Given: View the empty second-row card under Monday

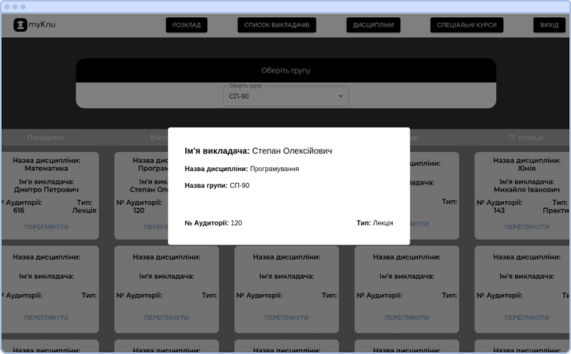Looking at the screenshot, I should (46, 318).
